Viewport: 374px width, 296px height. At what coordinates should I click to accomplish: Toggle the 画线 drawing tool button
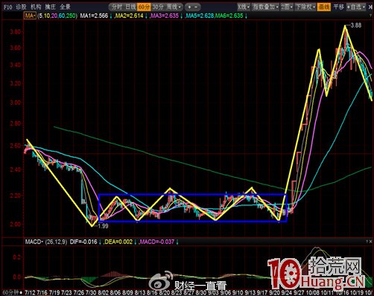(x=324, y=7)
